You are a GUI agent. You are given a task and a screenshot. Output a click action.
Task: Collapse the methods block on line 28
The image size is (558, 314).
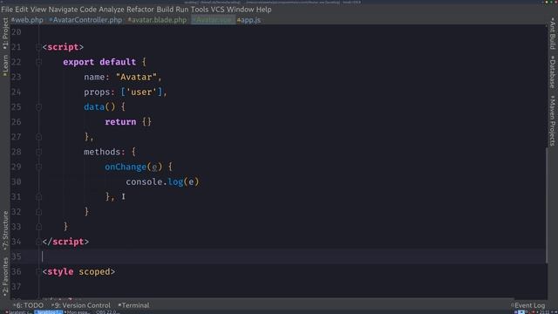(x=38, y=152)
